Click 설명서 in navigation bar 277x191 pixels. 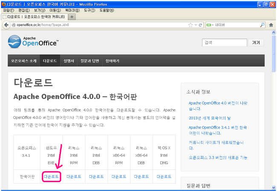pos(69,61)
